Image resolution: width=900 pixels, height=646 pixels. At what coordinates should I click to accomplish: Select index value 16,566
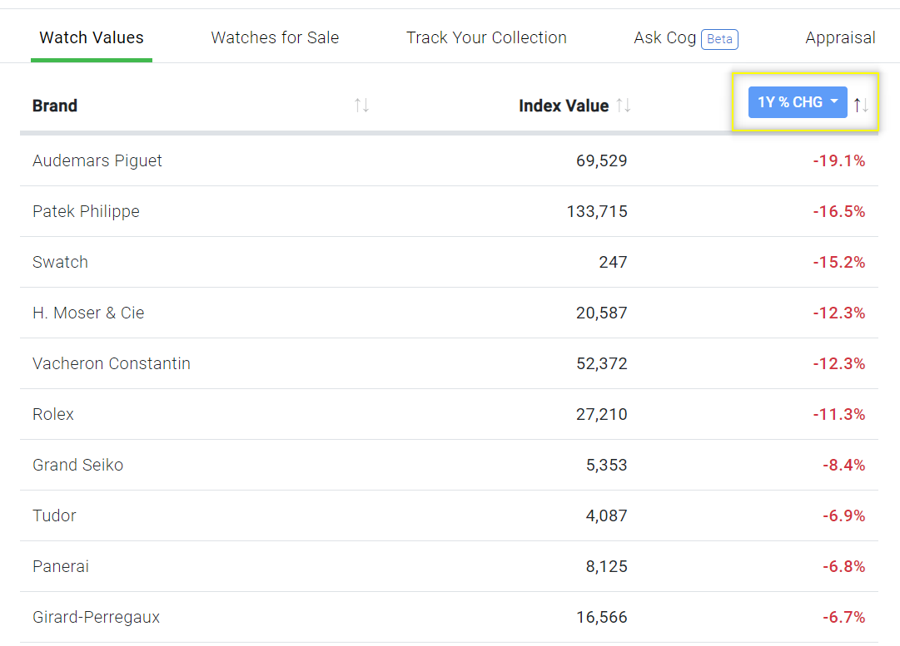(x=602, y=618)
